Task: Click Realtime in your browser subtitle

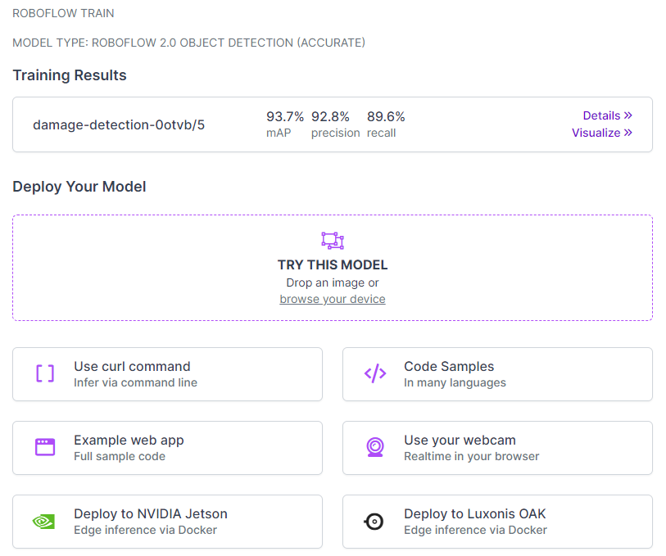Action: point(472,456)
